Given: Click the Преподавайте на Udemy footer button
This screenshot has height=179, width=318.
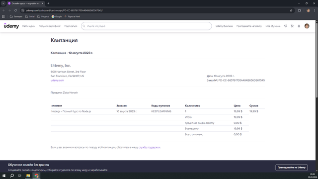Looking at the screenshot, I should point(292,168).
